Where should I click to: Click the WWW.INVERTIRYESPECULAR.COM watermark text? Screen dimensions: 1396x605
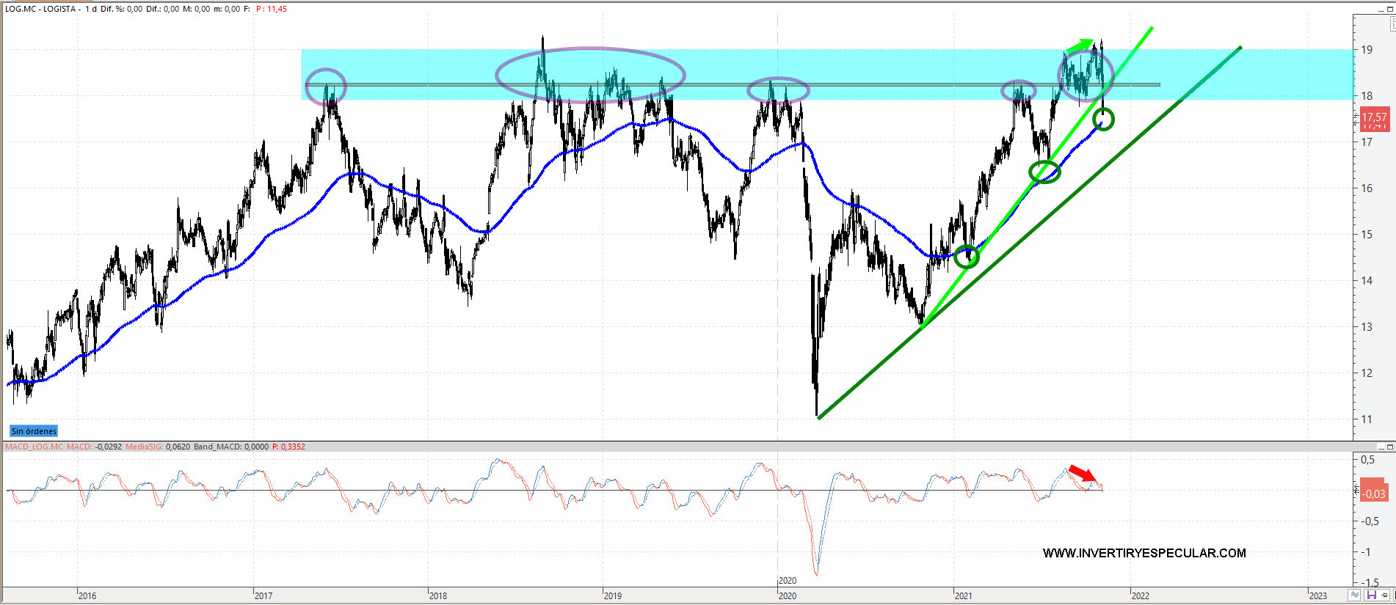1144,553
